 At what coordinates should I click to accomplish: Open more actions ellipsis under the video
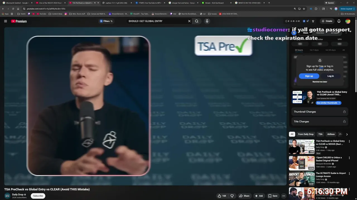pyautogui.click(x=284, y=196)
